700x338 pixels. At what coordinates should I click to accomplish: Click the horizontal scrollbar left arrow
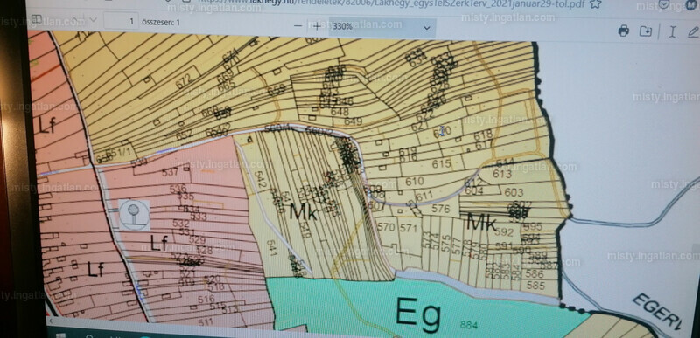pos(50,321)
